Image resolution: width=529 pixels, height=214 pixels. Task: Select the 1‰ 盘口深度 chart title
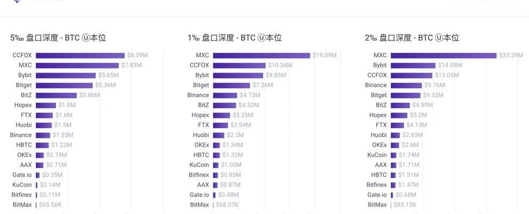pyautogui.click(x=235, y=38)
